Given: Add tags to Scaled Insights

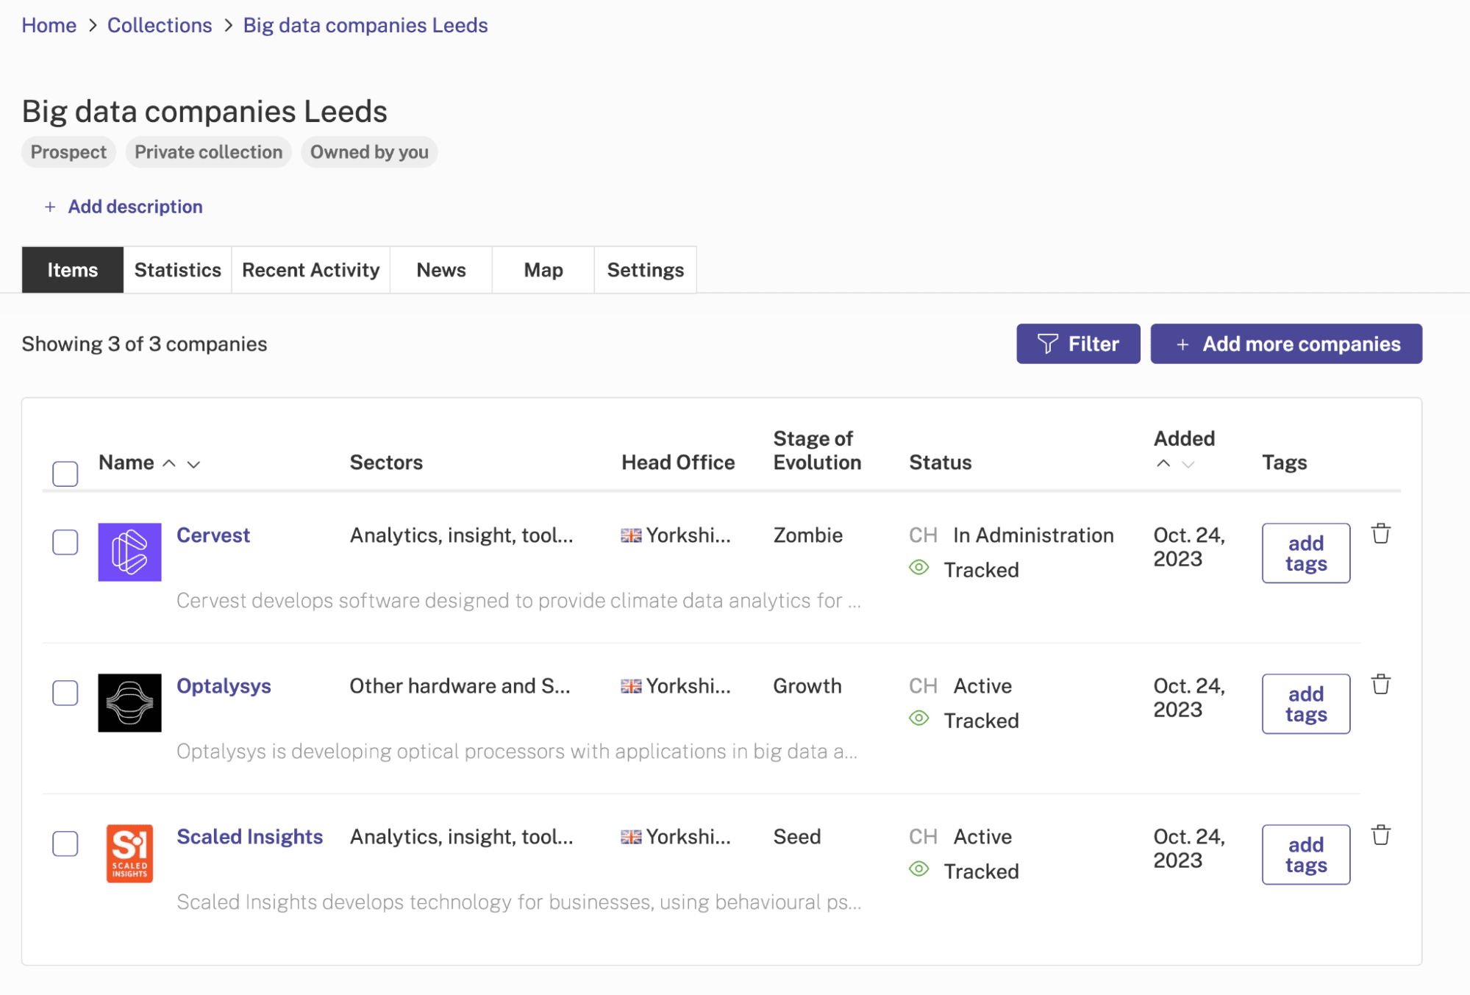Looking at the screenshot, I should [x=1306, y=855].
